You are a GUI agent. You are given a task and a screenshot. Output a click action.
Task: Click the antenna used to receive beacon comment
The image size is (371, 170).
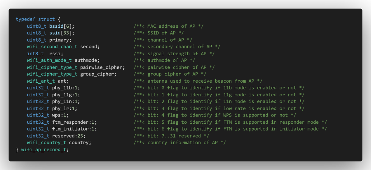click(x=198, y=81)
